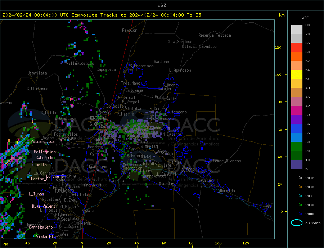
Task: Click the 'current' legend label
Action: (x=313, y=223)
